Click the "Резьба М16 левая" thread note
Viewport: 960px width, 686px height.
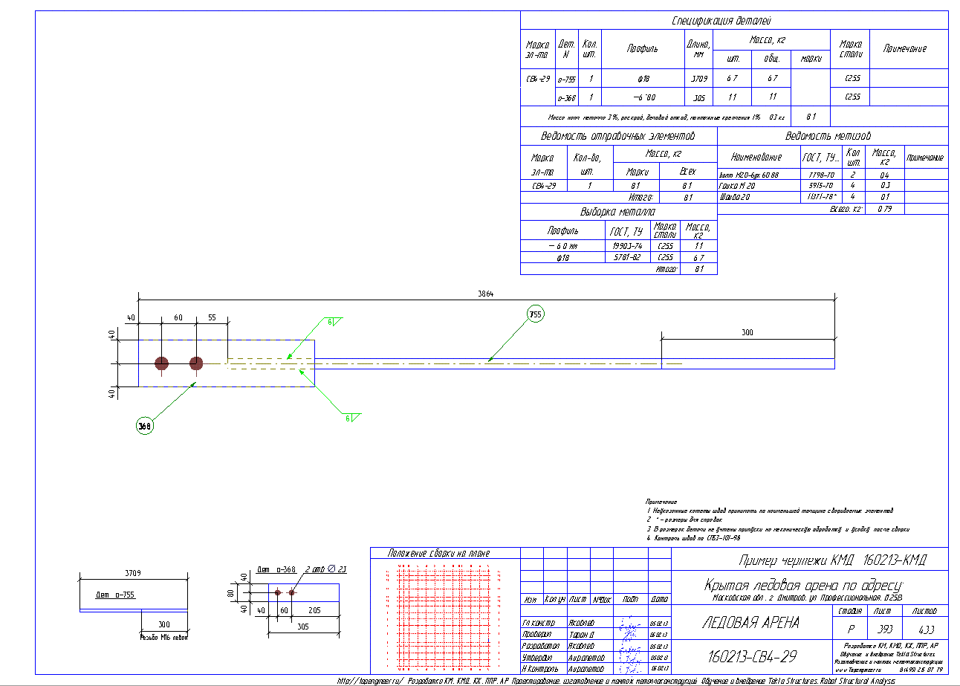pos(163,637)
